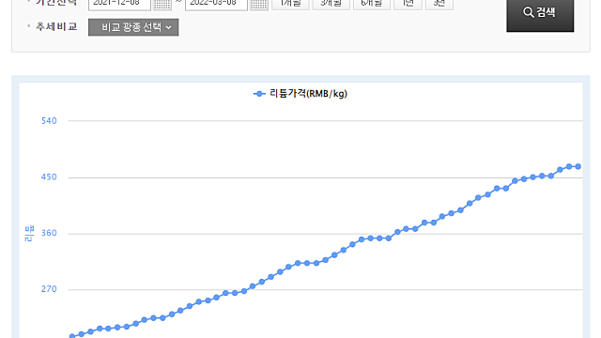Click the first data point on the lithium line

click(x=72, y=336)
